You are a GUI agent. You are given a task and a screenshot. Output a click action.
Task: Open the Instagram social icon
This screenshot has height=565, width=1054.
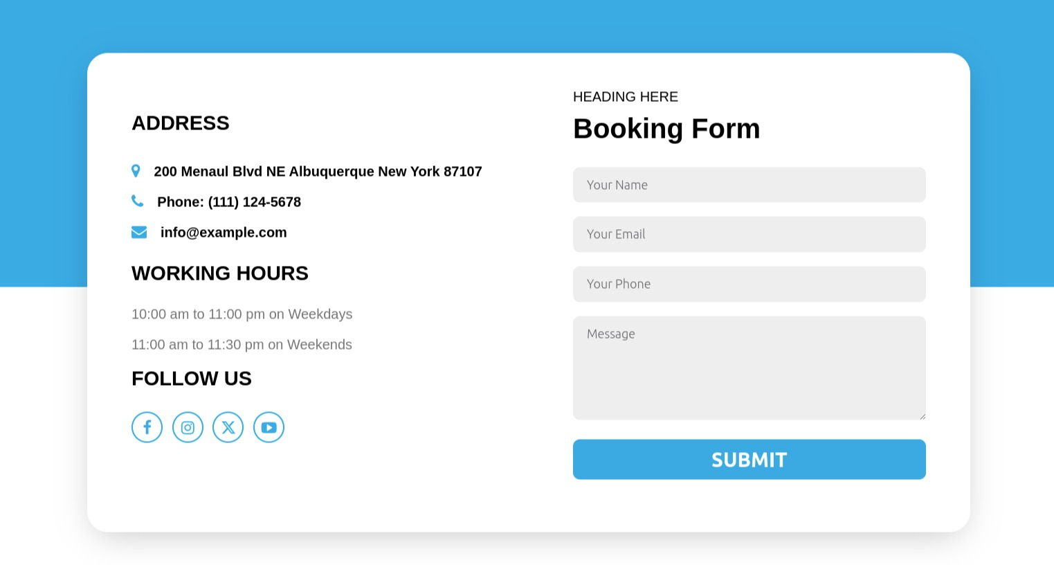click(188, 427)
